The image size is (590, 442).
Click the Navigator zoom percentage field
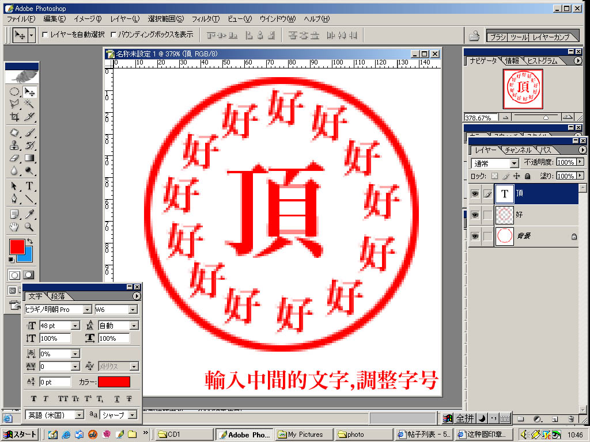tap(481, 117)
